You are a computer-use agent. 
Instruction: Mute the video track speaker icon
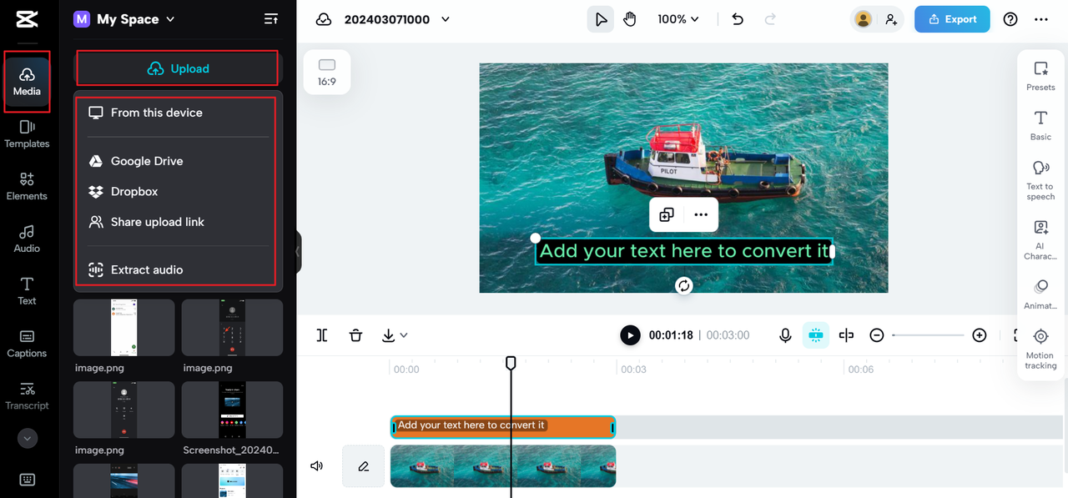point(317,466)
